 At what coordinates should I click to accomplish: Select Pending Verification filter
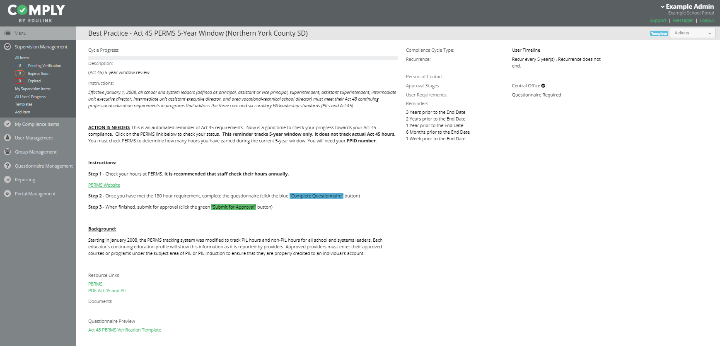(x=45, y=66)
